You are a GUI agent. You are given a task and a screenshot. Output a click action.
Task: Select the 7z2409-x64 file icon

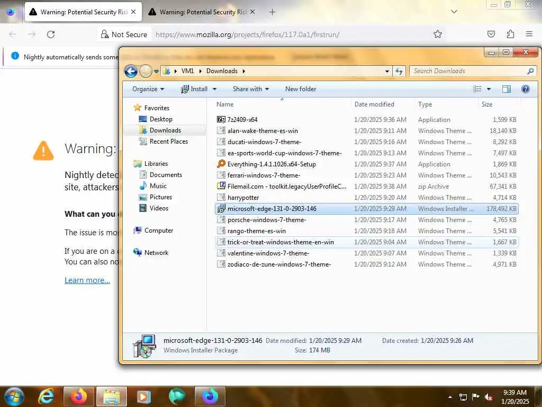point(221,119)
